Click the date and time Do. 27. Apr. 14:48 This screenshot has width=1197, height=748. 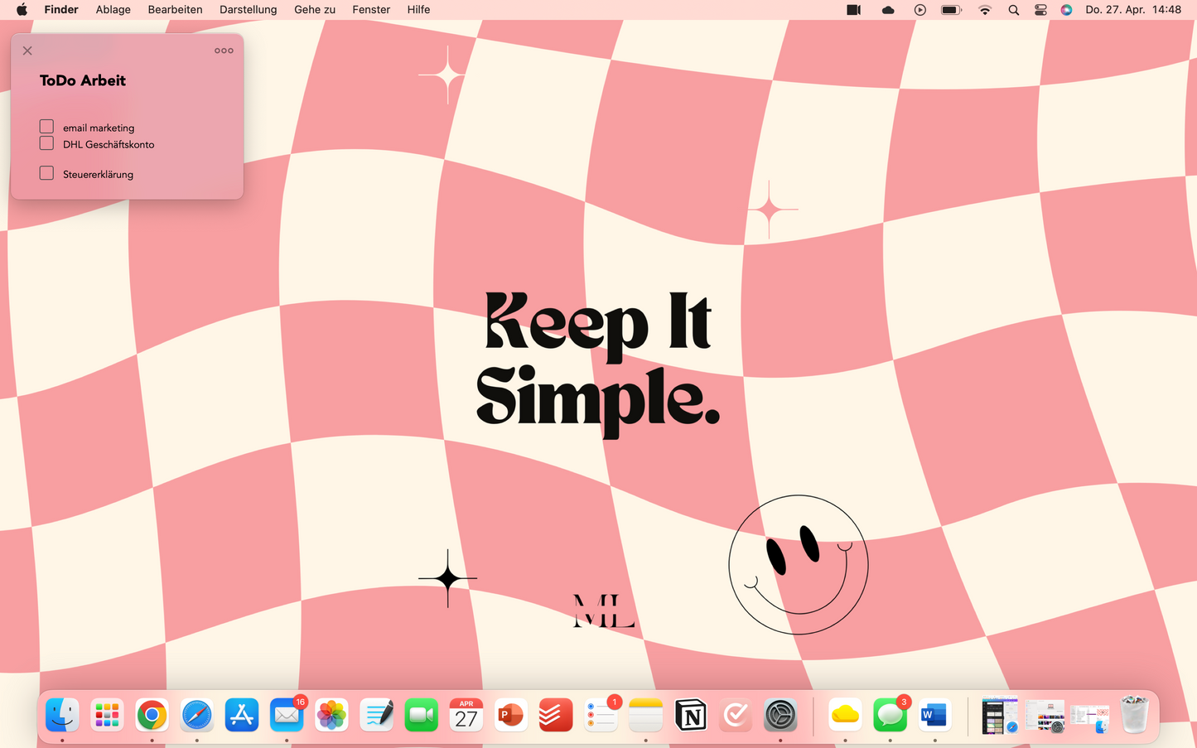[x=1133, y=10]
